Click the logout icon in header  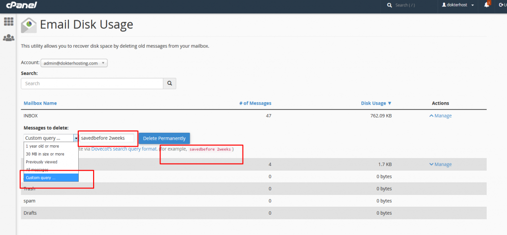[x=502, y=5]
